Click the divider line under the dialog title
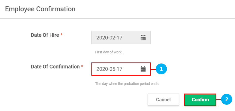Viewport: 235px width, 111px height. pyautogui.click(x=117, y=19)
